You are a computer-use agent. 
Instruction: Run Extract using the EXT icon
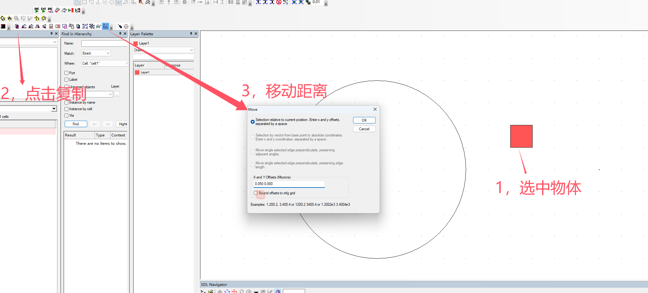click(43, 10)
